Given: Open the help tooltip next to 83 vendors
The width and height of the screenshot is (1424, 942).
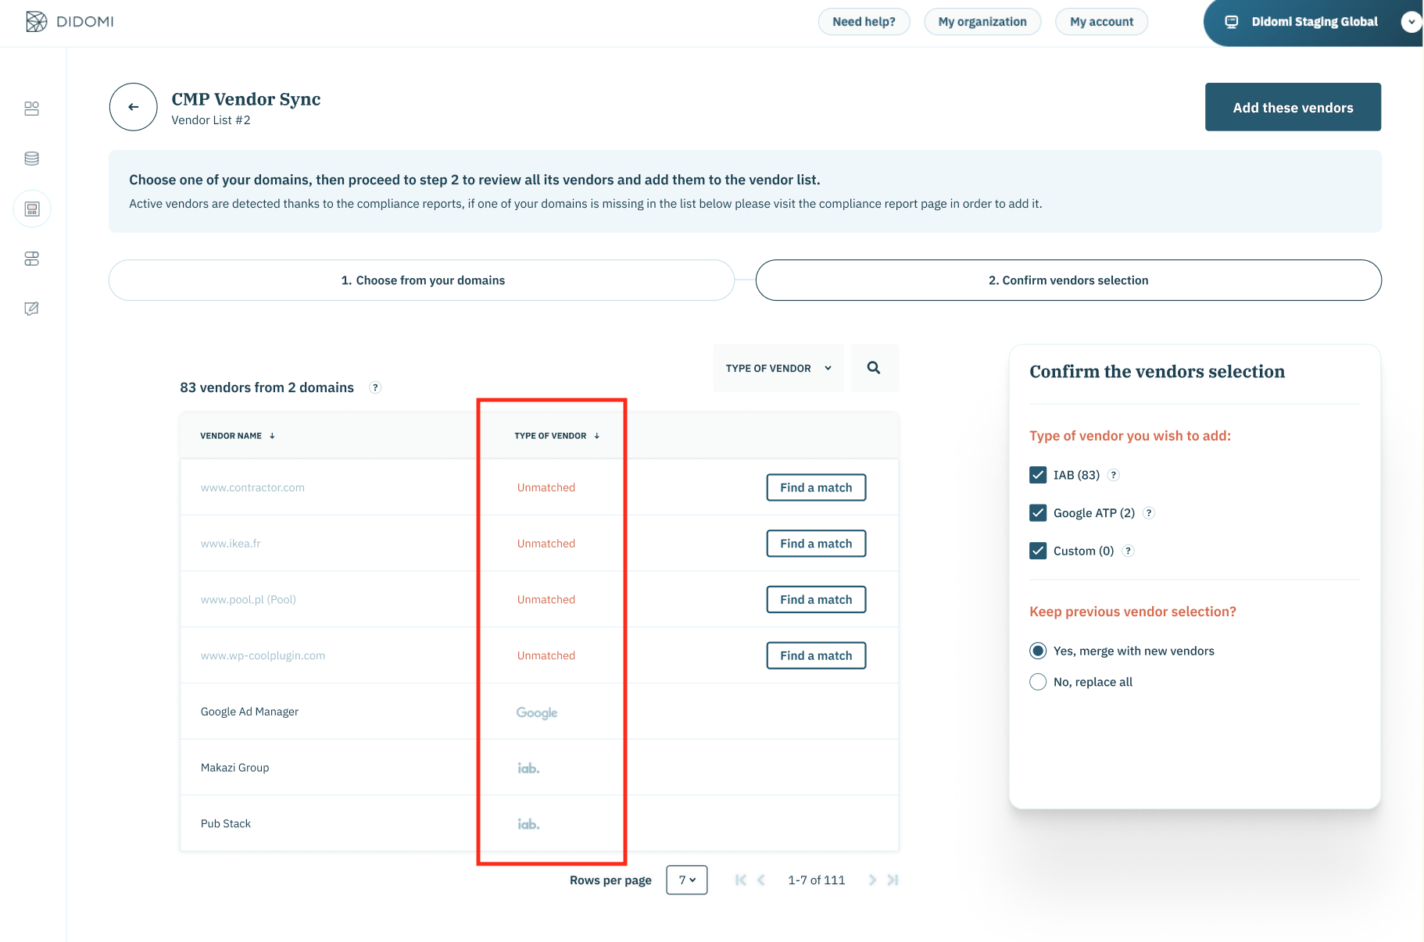Looking at the screenshot, I should pos(375,387).
